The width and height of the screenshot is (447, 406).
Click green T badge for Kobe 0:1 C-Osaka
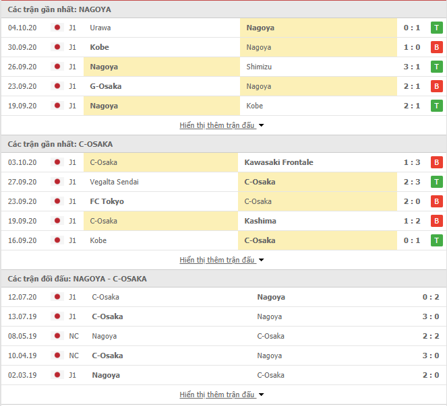click(436, 240)
